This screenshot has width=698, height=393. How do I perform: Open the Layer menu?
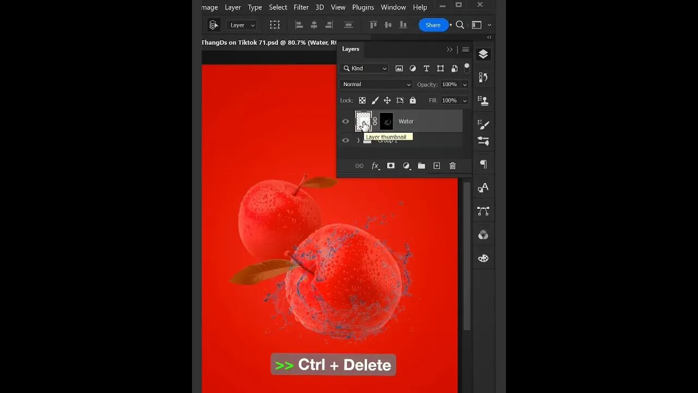pyautogui.click(x=233, y=7)
